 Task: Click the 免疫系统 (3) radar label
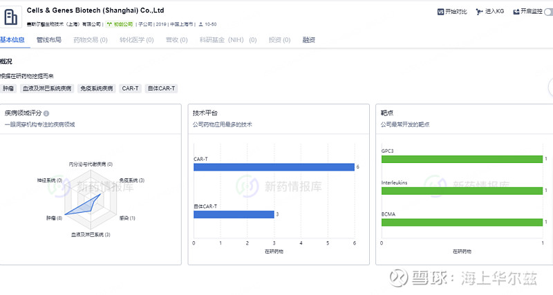131,180
